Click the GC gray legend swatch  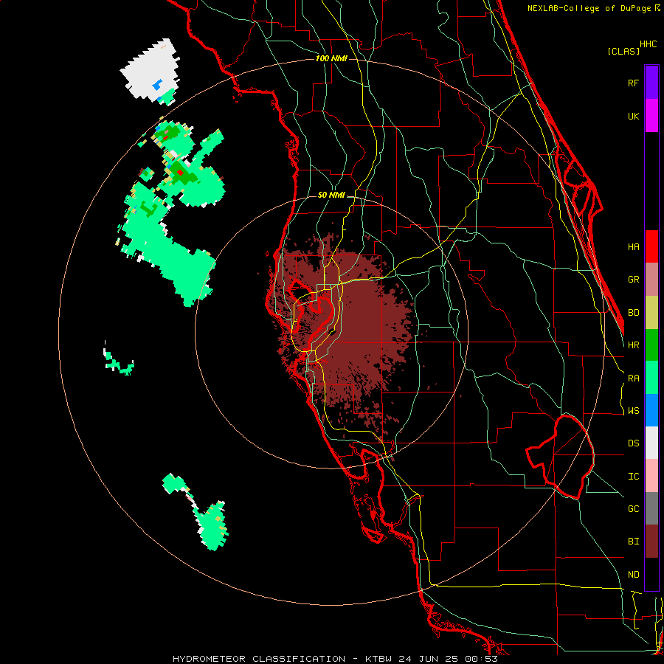[651, 508]
